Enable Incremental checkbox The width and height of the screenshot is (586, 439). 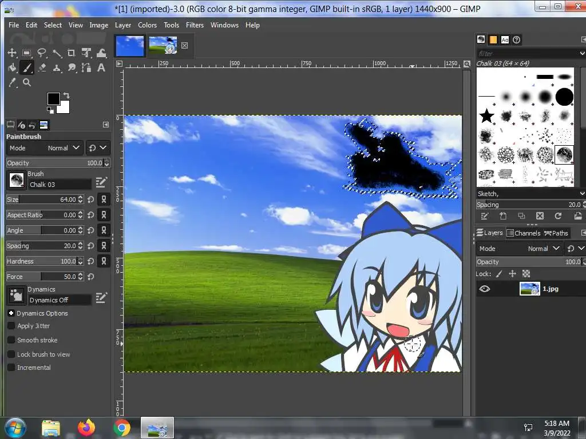coord(11,368)
